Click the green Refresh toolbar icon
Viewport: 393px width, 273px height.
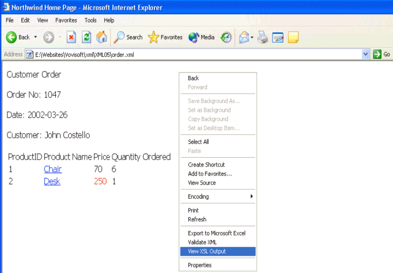tap(86, 37)
